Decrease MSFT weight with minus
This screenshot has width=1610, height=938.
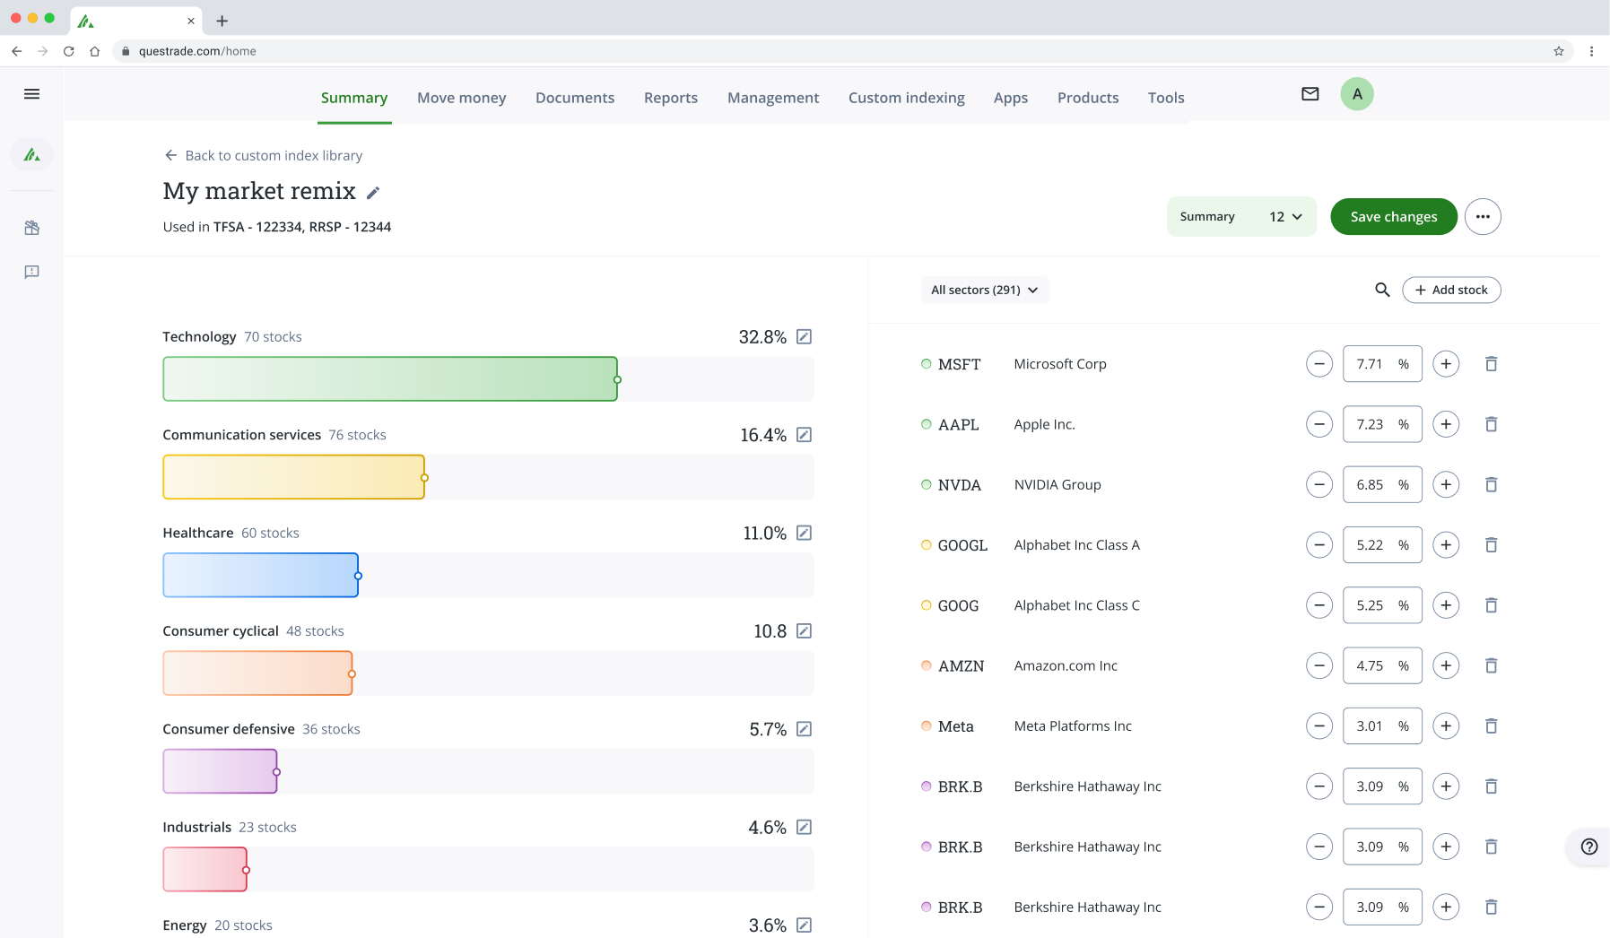pos(1319,364)
